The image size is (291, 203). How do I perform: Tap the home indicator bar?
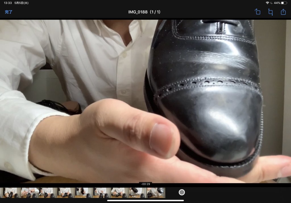pyautogui.click(x=145, y=200)
